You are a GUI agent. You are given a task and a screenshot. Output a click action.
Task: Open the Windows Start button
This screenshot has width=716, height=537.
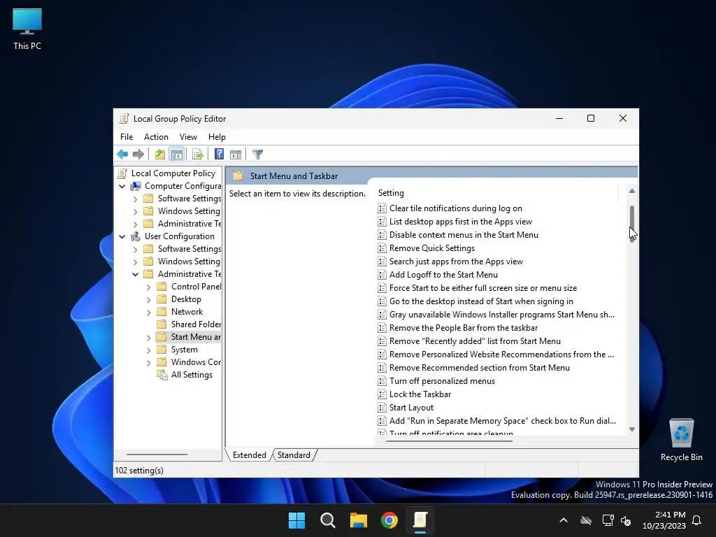(x=296, y=520)
